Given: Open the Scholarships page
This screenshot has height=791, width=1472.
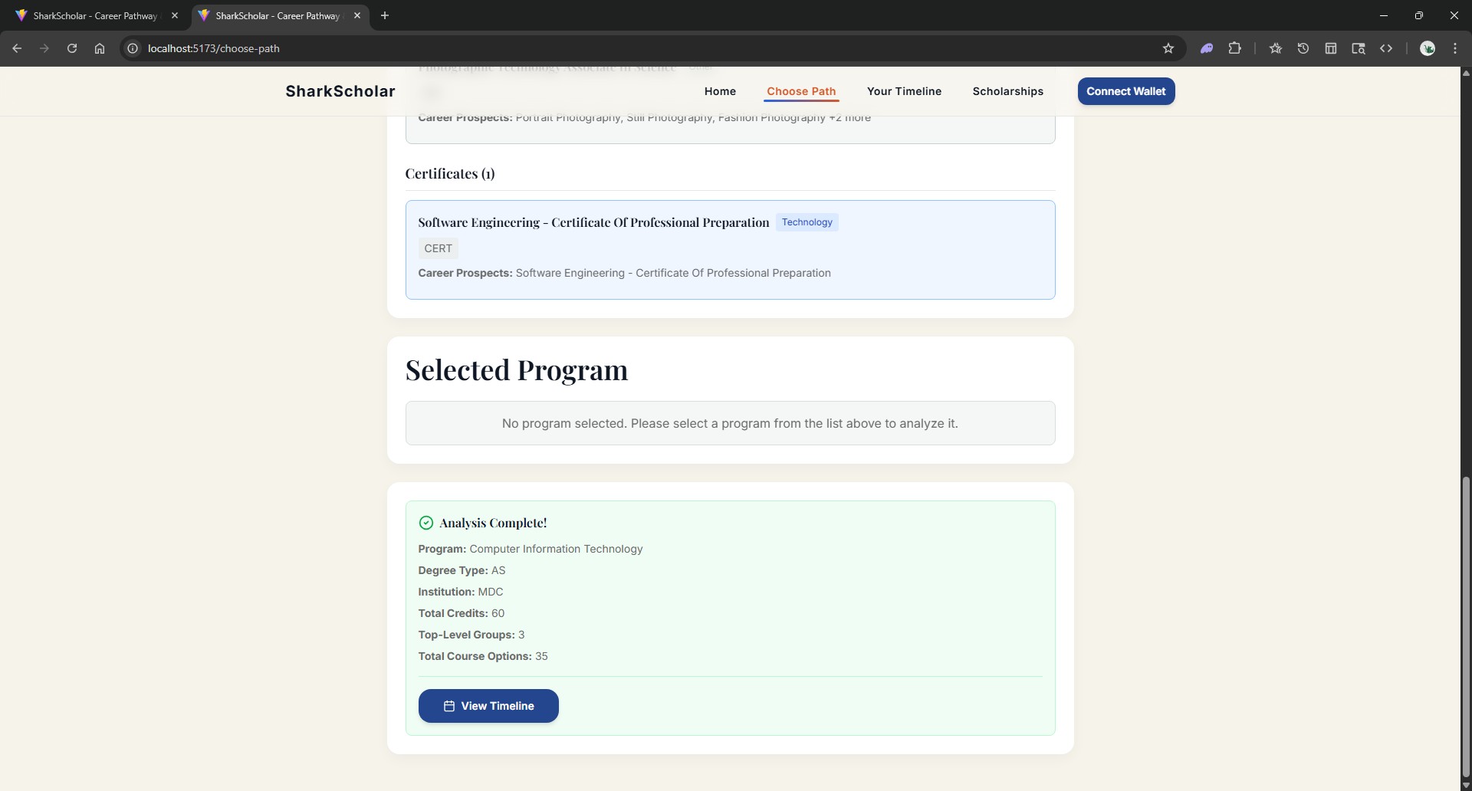Looking at the screenshot, I should pyautogui.click(x=1008, y=91).
